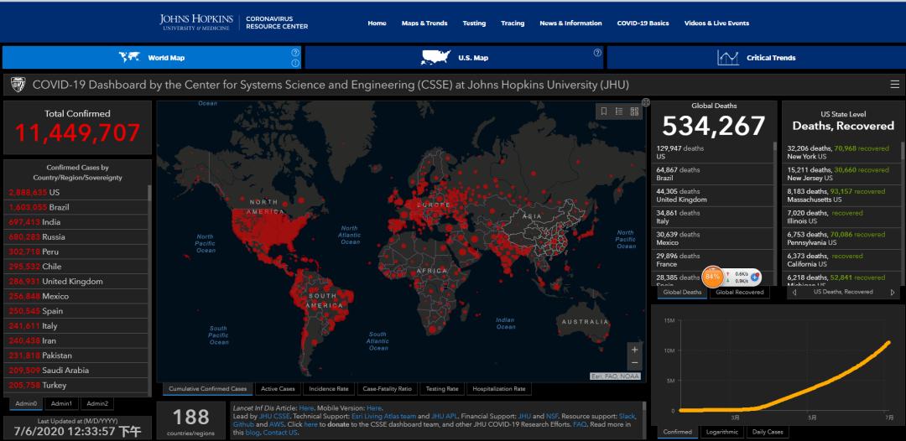Viewport: 906px width, 441px height.
Task: Click the world map globe icon
Action: click(x=130, y=57)
